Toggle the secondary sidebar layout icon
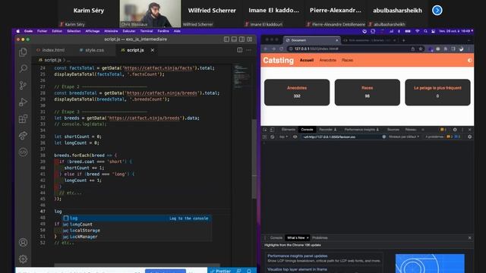This screenshot has height=273, width=486. pos(241,39)
